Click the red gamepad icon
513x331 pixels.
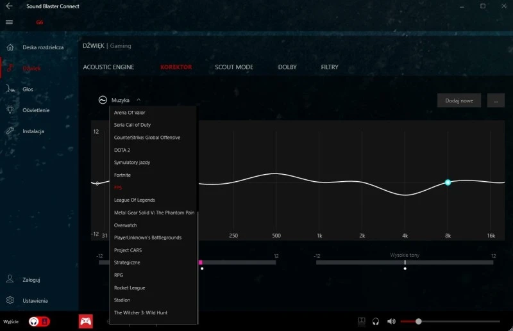pyautogui.click(x=85, y=321)
